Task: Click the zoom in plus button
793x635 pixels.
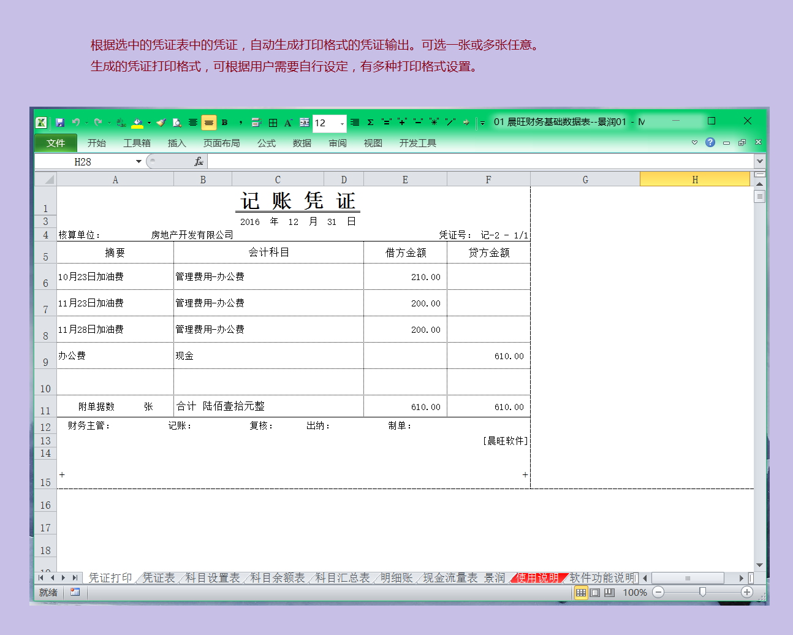Action: tap(746, 592)
